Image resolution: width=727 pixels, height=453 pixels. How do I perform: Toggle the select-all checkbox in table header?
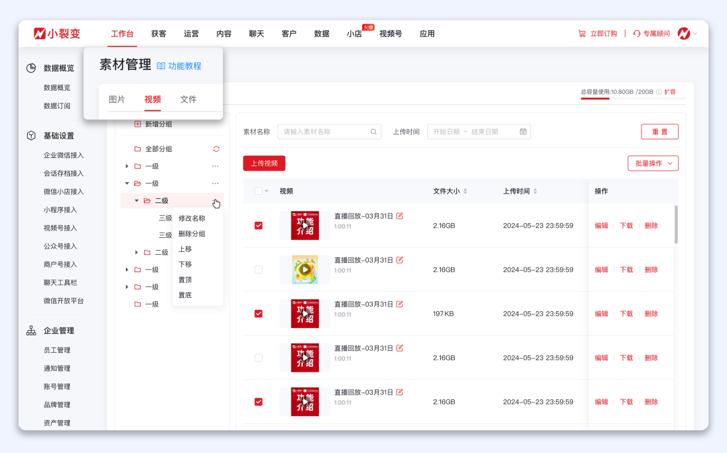[258, 191]
